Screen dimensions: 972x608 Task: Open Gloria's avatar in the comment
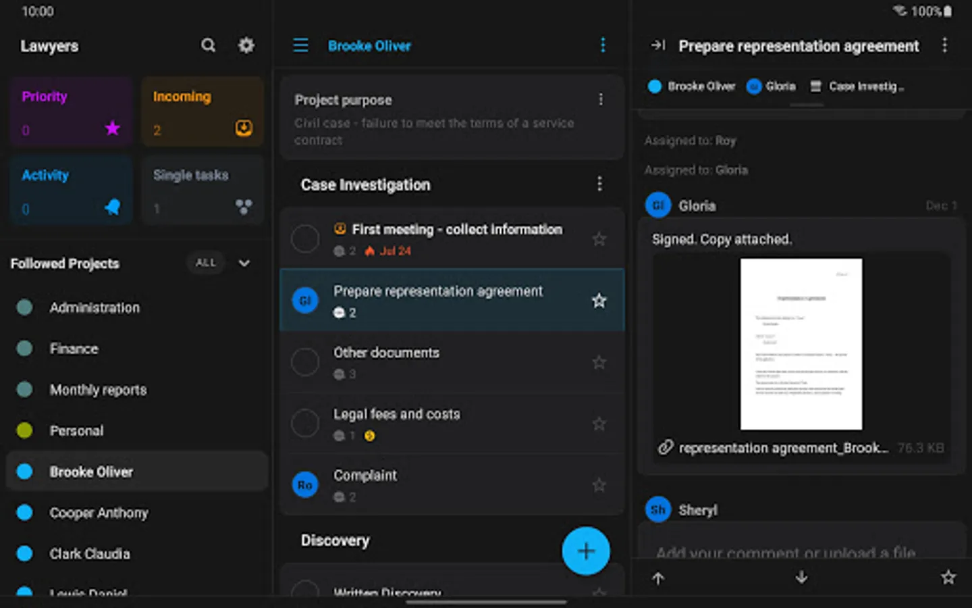pos(658,205)
